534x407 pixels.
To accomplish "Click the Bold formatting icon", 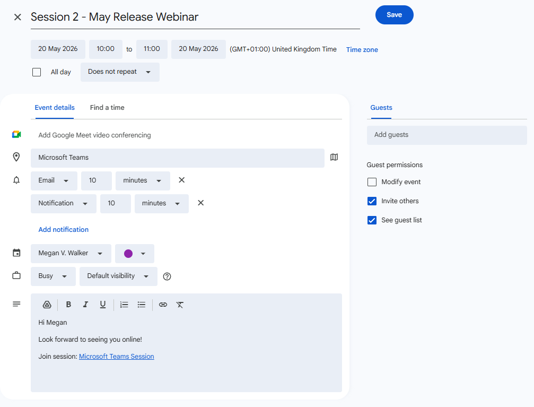I will 68,305.
